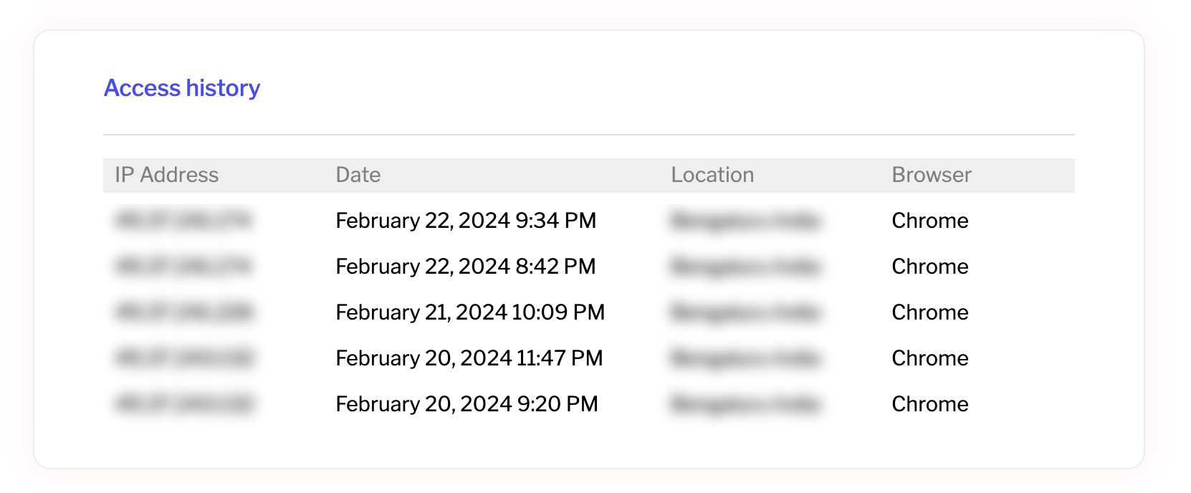Click Chrome in the 9:20 PM row
This screenshot has width=1191, height=493.
coord(930,404)
